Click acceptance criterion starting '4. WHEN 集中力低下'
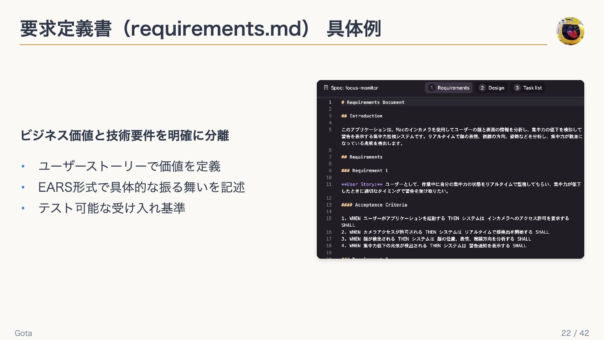604x340 pixels. [433, 246]
